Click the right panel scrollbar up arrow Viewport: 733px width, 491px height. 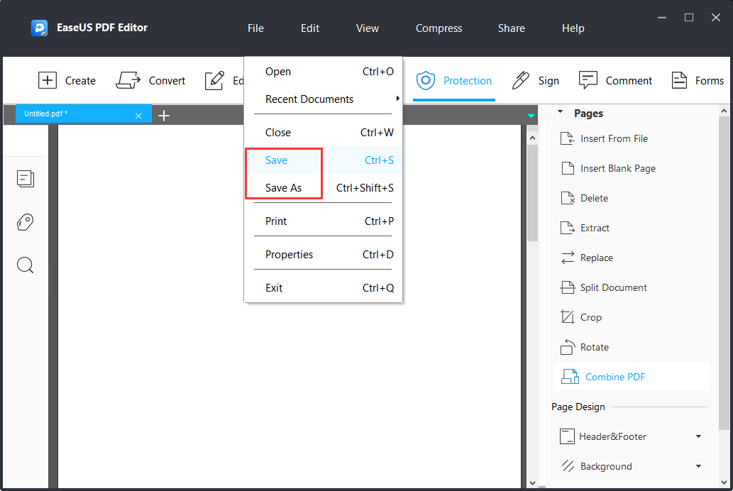[724, 111]
